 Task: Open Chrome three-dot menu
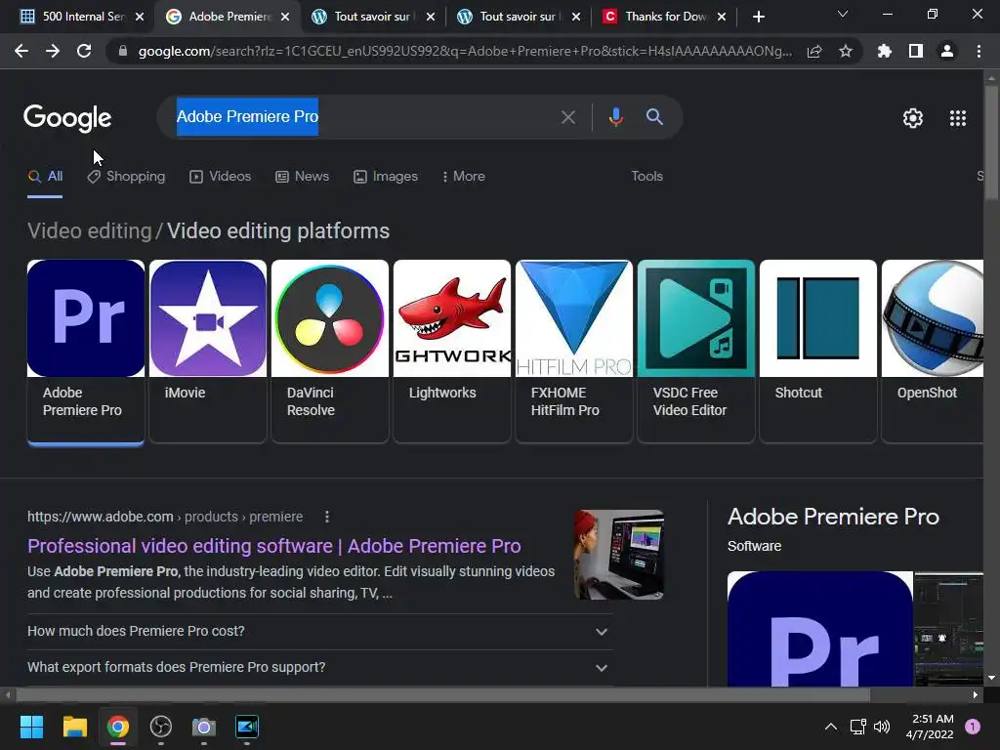click(x=979, y=51)
